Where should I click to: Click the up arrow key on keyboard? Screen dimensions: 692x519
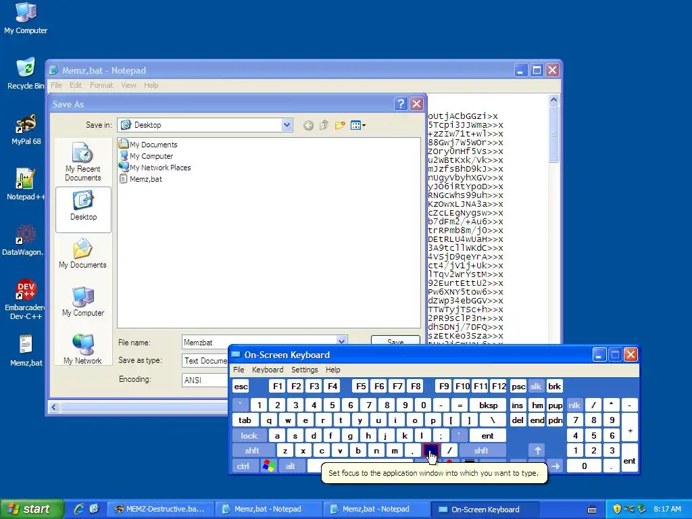click(537, 451)
